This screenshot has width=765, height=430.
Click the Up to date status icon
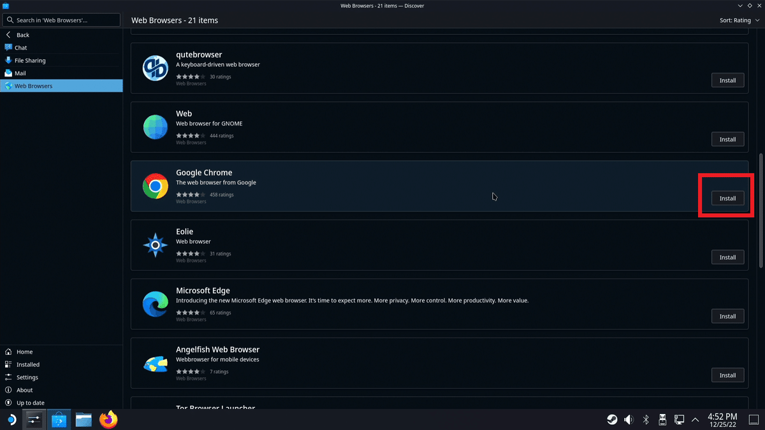coord(8,403)
